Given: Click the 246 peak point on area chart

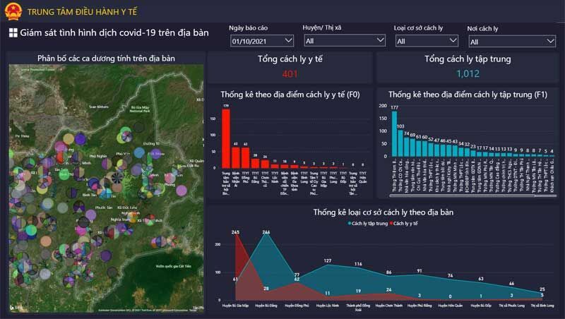Looking at the screenshot, I should point(266,235).
